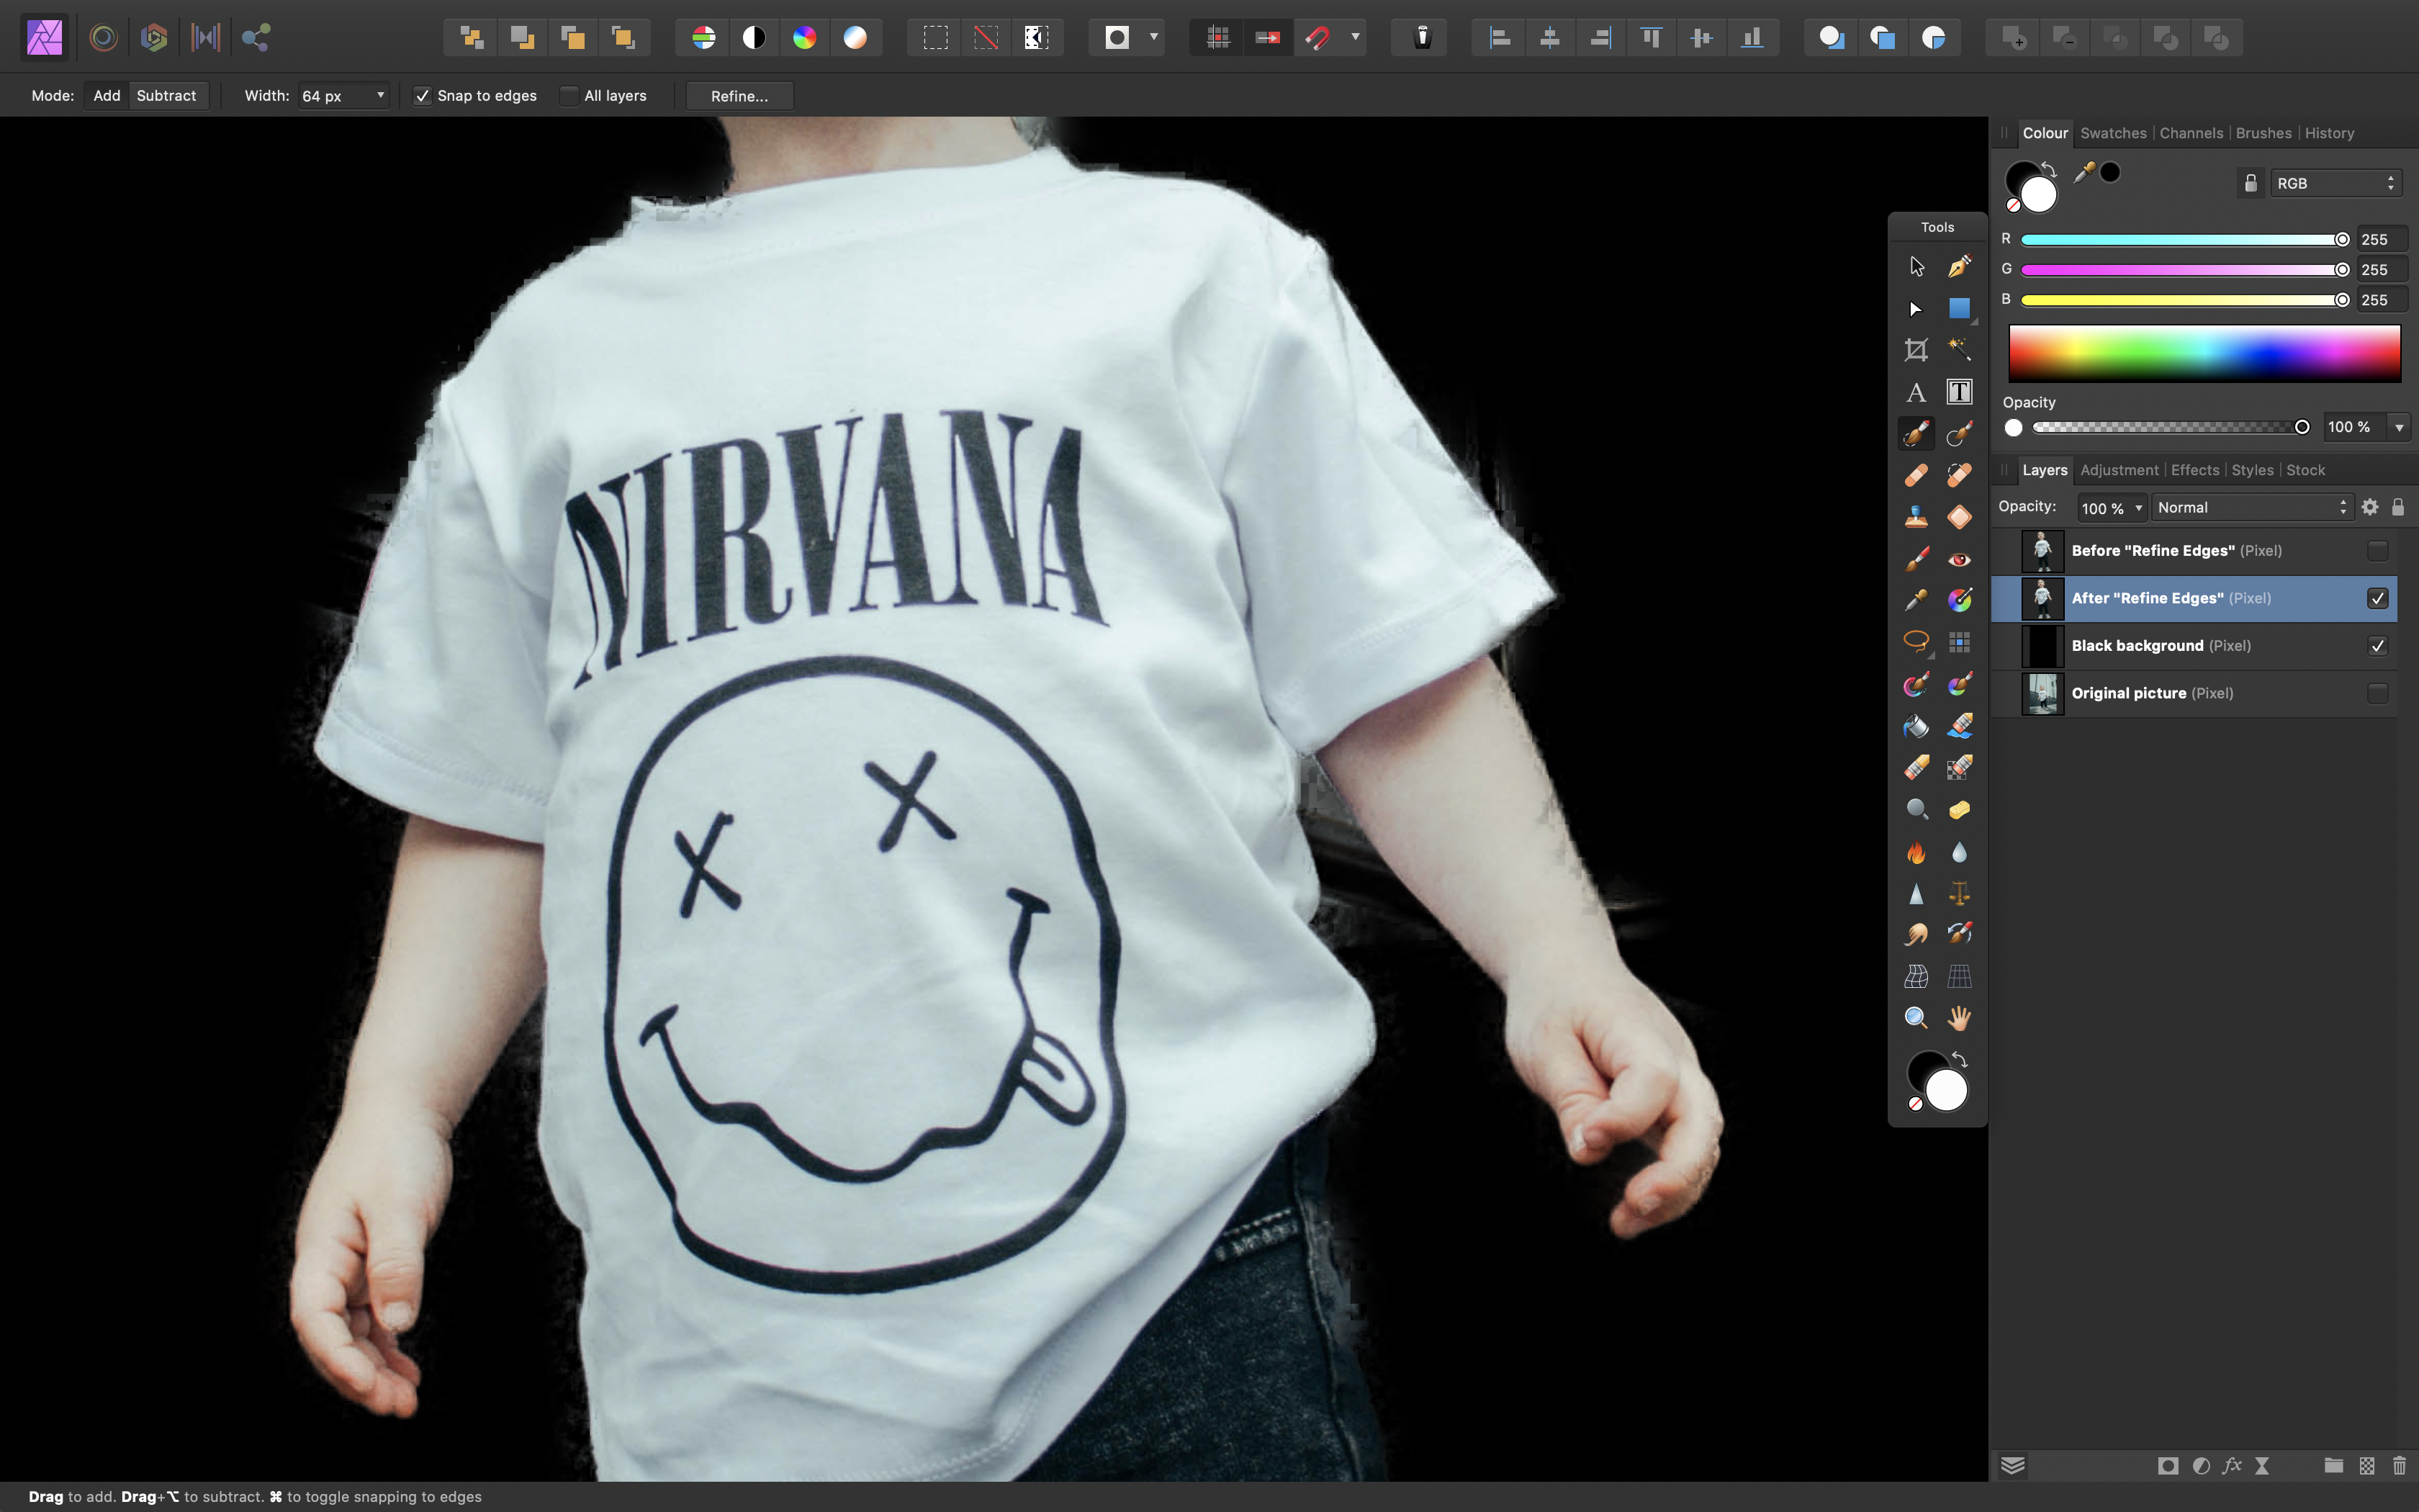Select the Clone stamp tool

[1916, 517]
